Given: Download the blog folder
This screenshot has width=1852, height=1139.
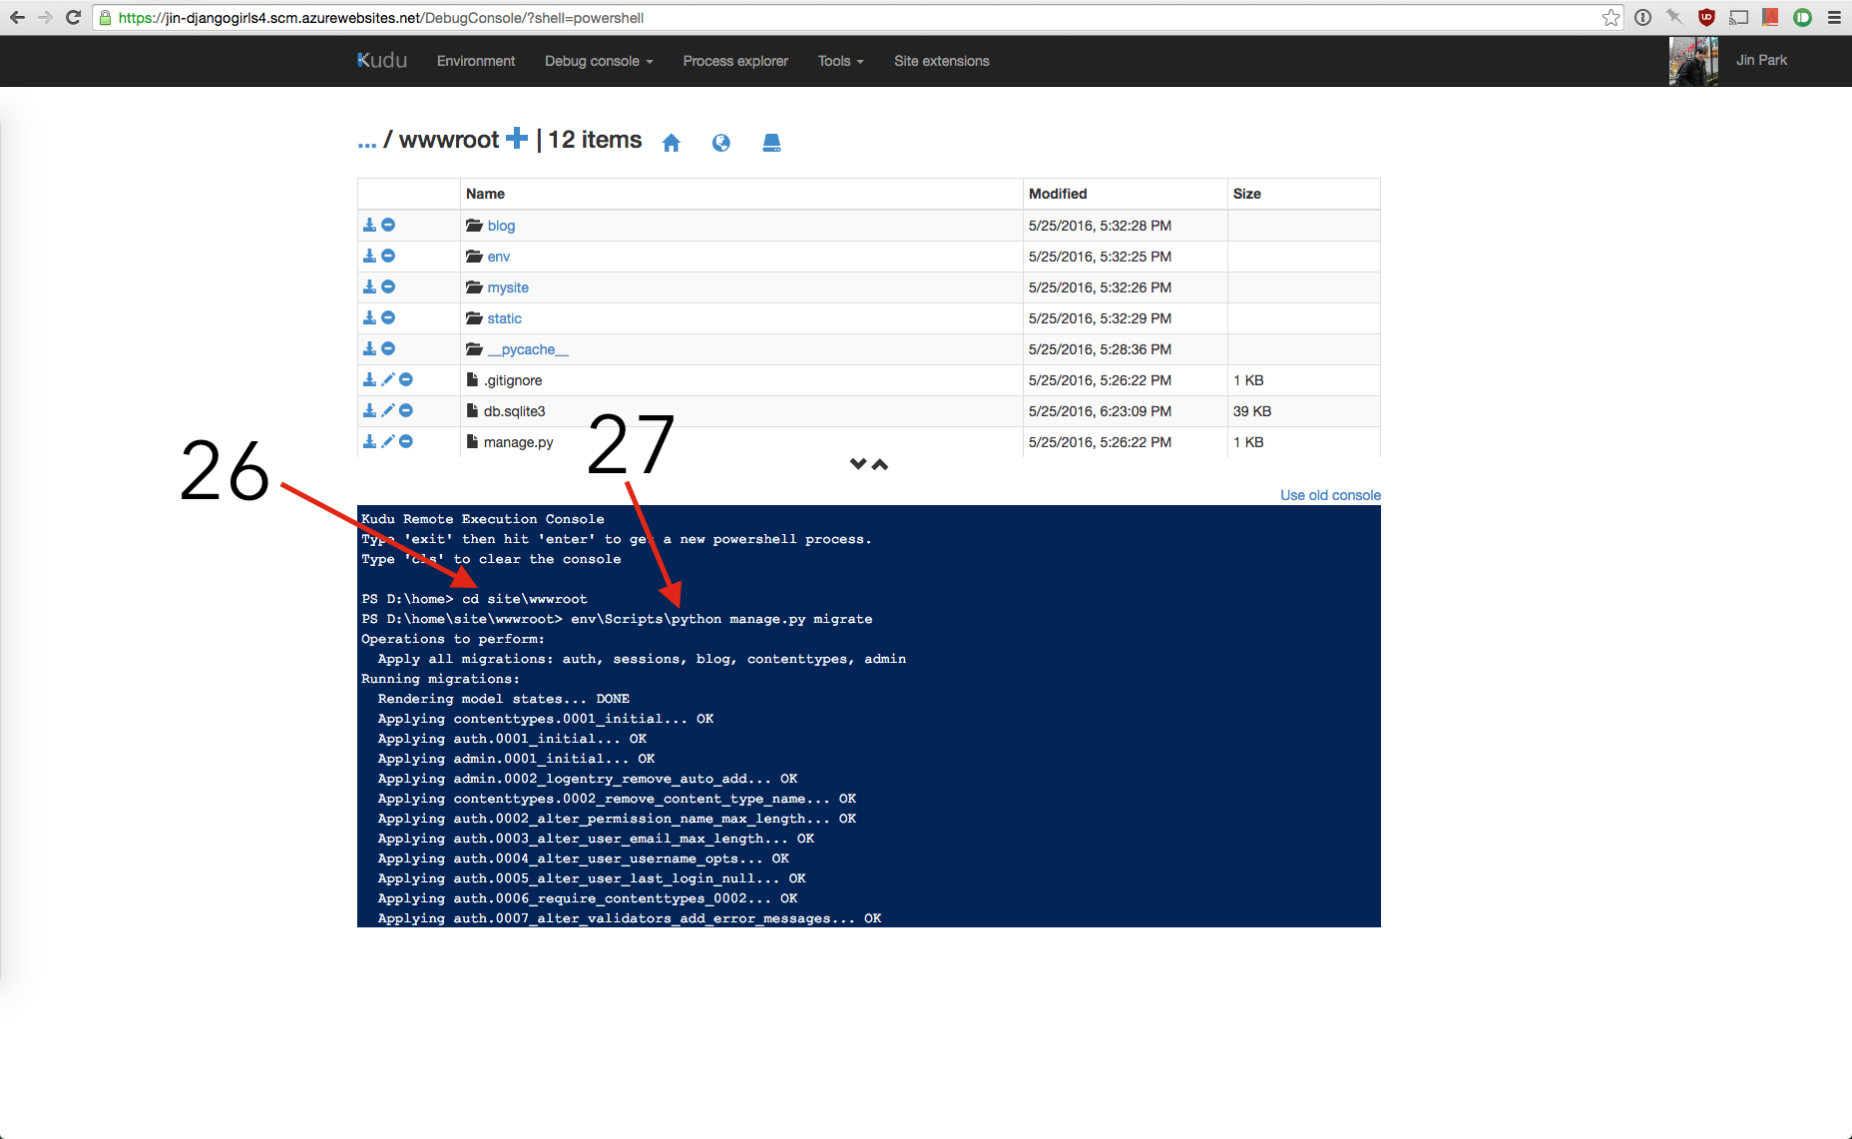Looking at the screenshot, I should point(369,226).
